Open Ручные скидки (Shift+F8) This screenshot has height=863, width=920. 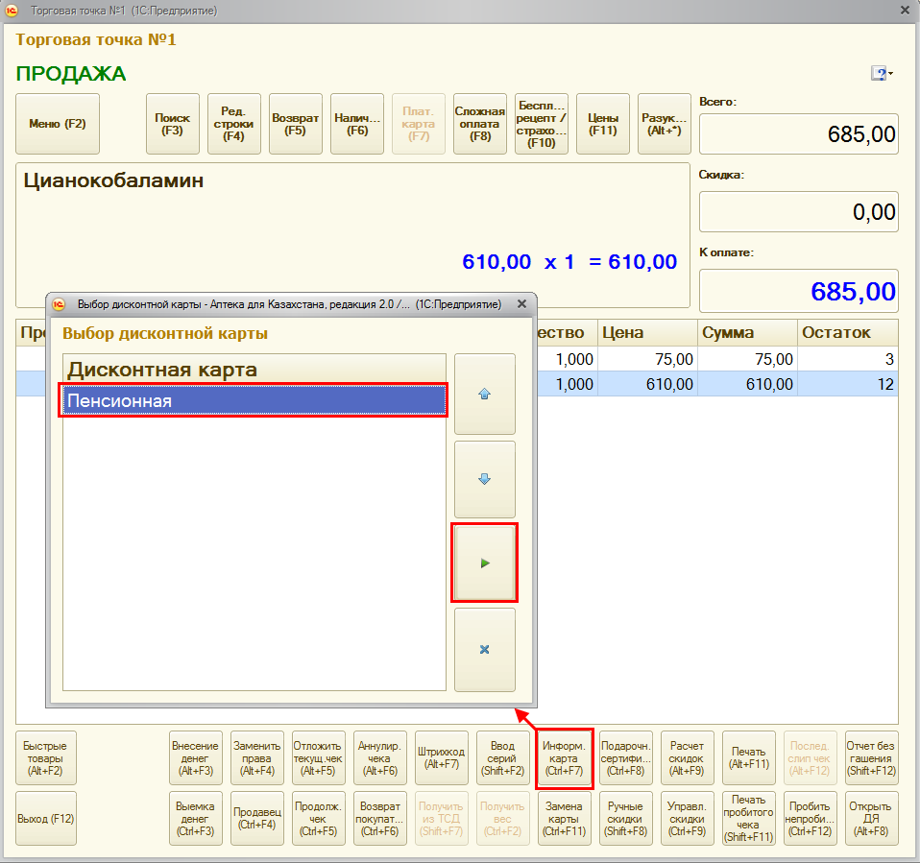(x=626, y=819)
